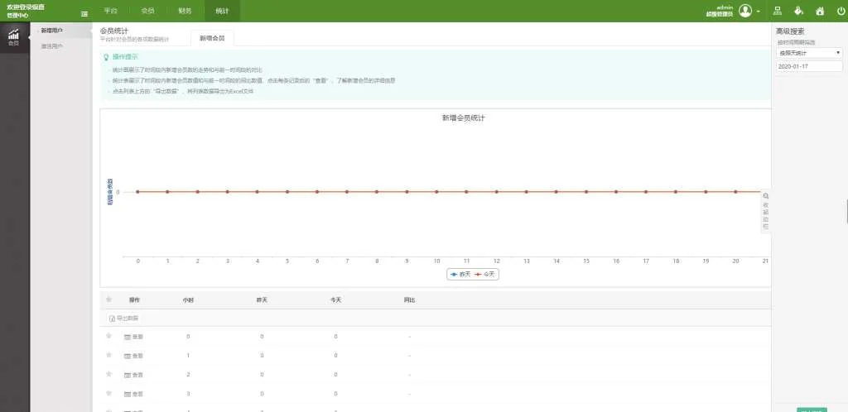
Task: Click the home icon in top bar
Action: (820, 11)
